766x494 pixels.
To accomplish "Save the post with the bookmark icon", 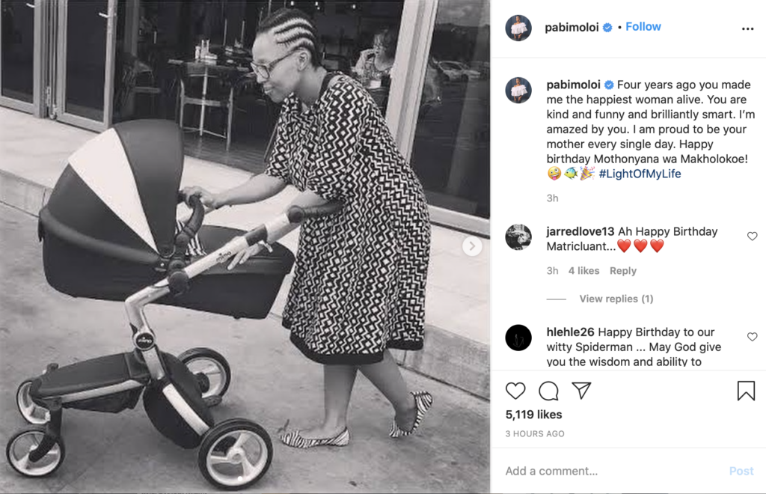I will click(x=746, y=391).
